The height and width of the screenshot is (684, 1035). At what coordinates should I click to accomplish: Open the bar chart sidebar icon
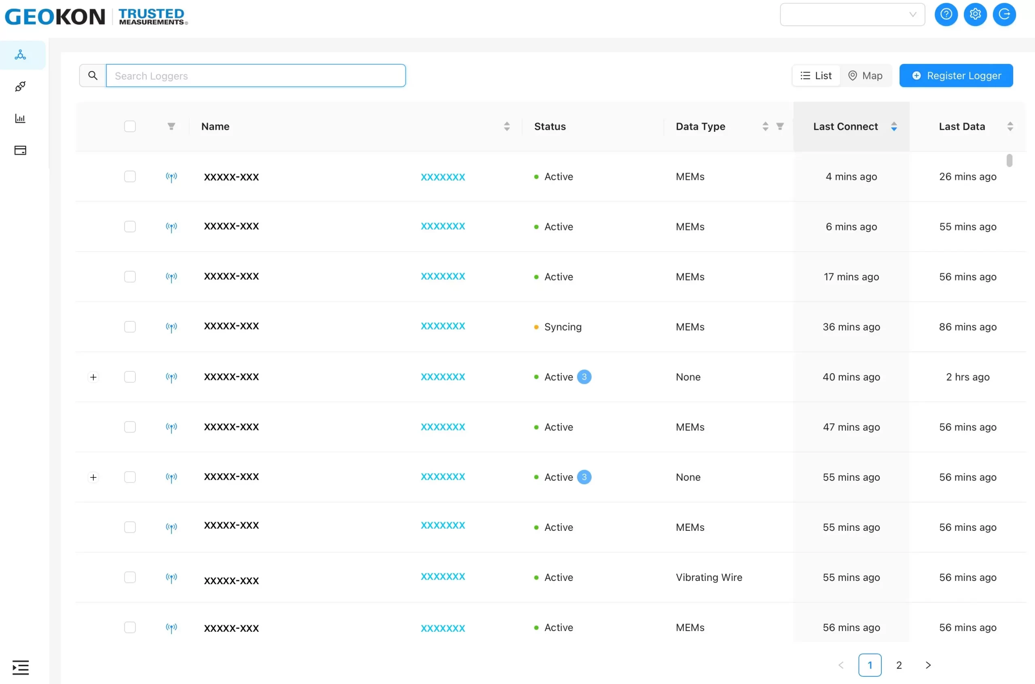[x=20, y=118]
